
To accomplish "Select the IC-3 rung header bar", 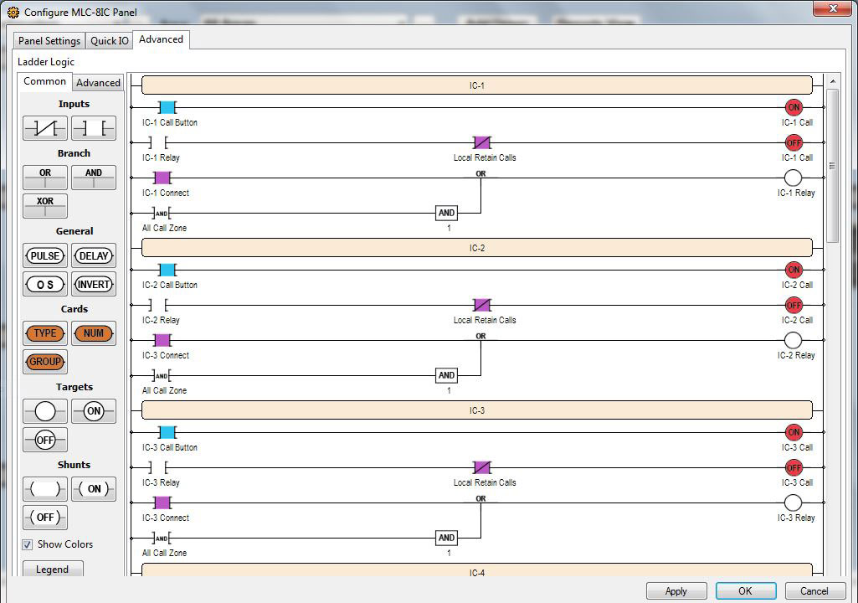I will point(476,410).
